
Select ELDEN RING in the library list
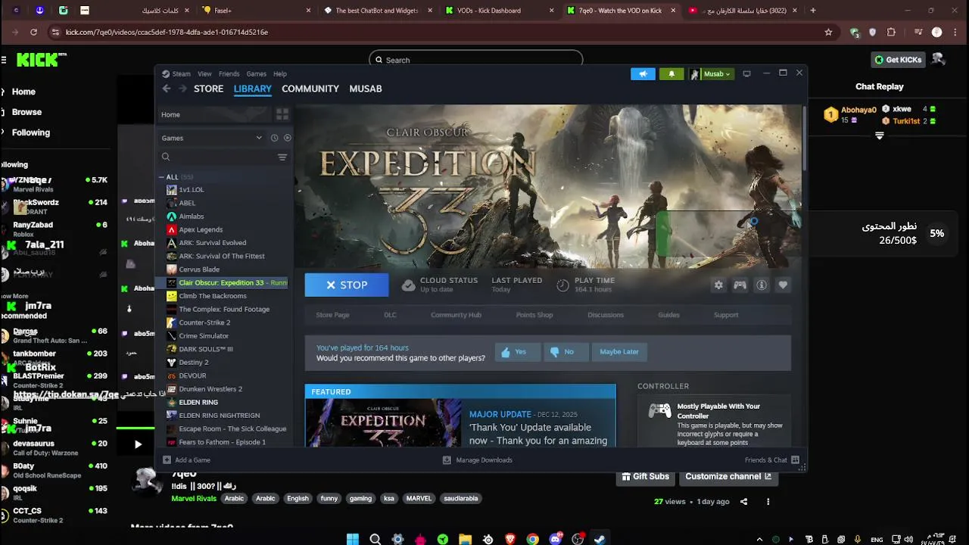tap(198, 402)
